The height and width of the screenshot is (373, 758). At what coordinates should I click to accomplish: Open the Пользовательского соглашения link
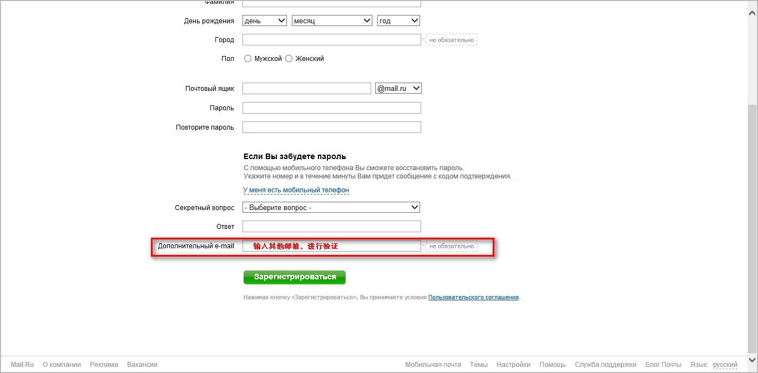473,297
